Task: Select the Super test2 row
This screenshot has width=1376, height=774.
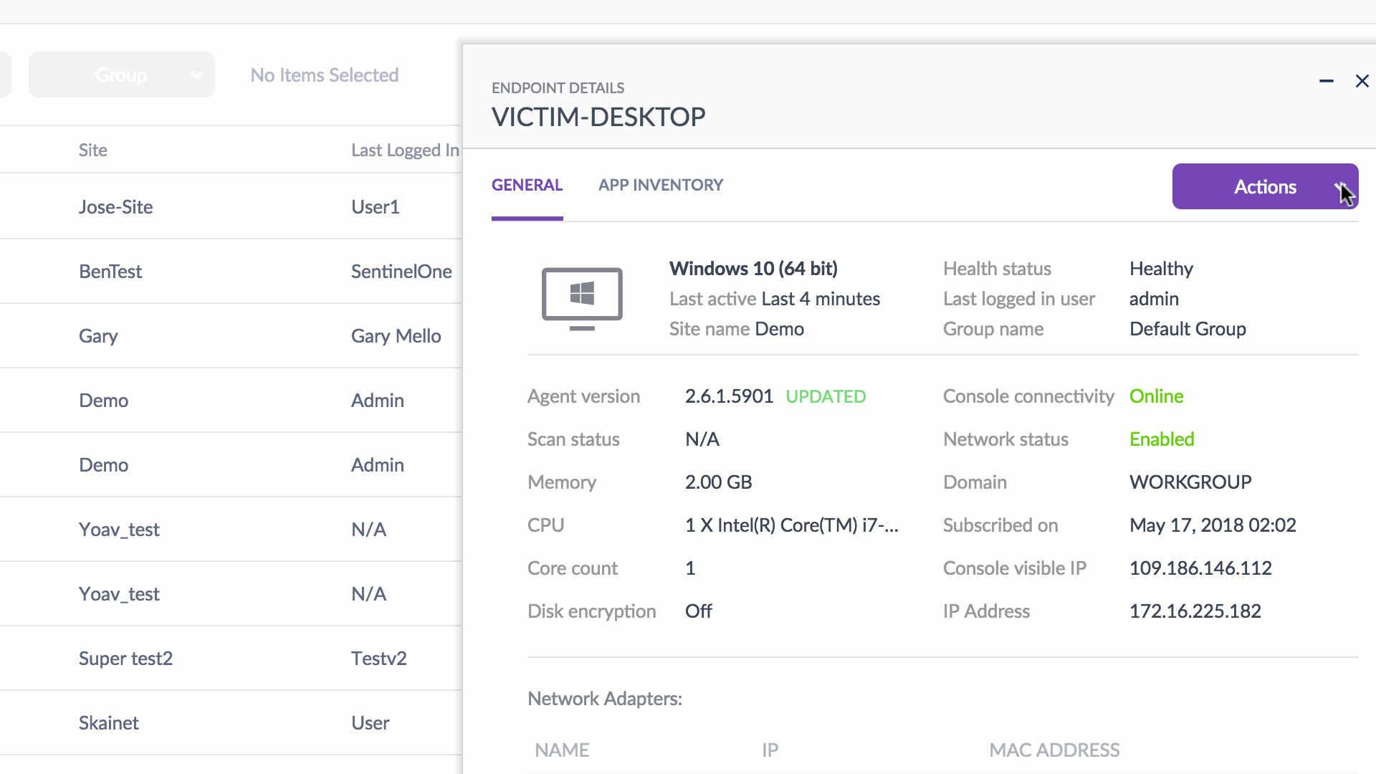Action: [125, 659]
